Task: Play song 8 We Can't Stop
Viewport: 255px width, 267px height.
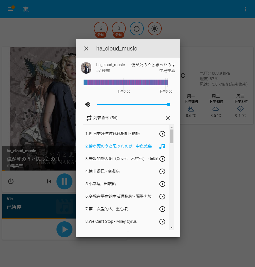Action: tap(162, 222)
